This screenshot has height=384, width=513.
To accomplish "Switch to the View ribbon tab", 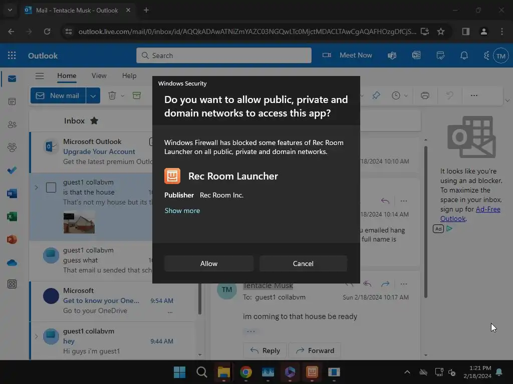I will tap(99, 76).
